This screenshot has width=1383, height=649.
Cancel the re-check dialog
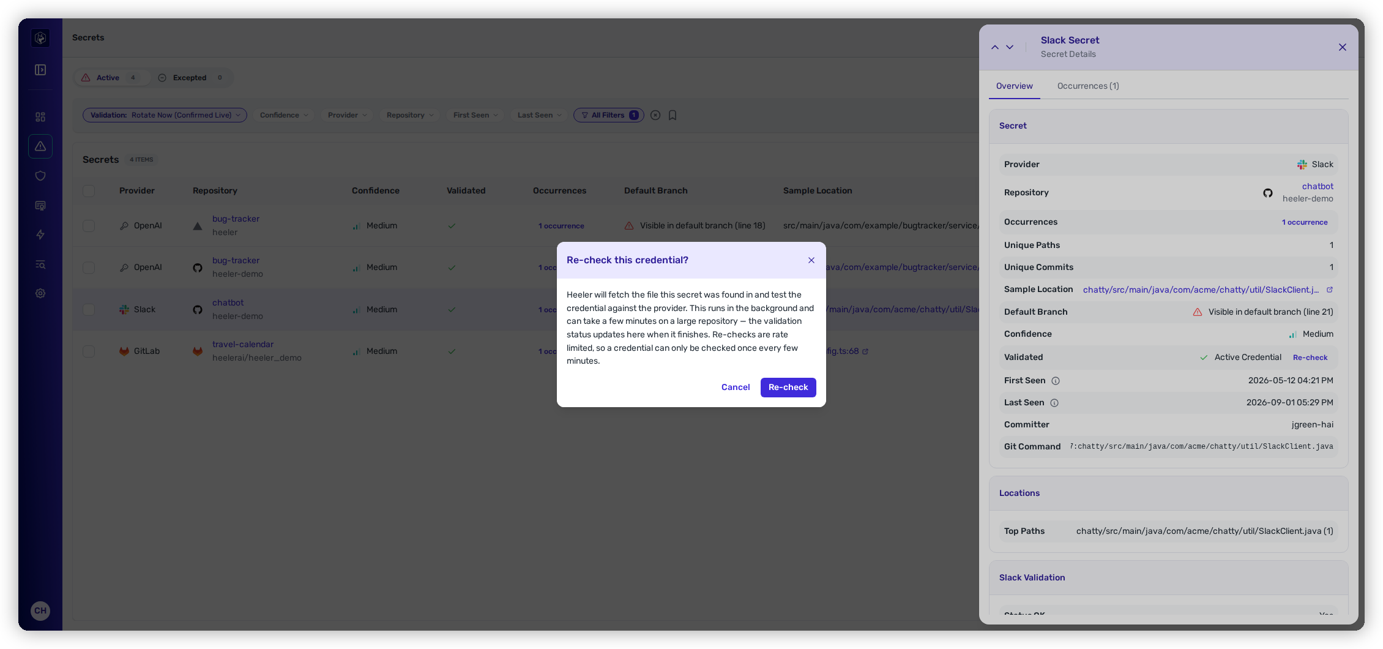tap(736, 388)
